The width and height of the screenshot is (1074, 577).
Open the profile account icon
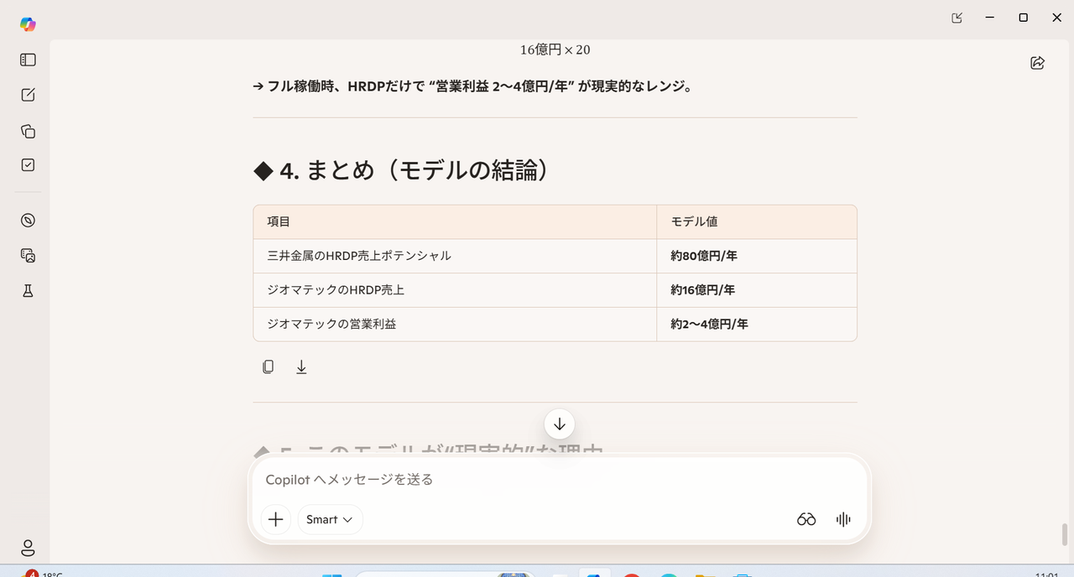pos(28,548)
